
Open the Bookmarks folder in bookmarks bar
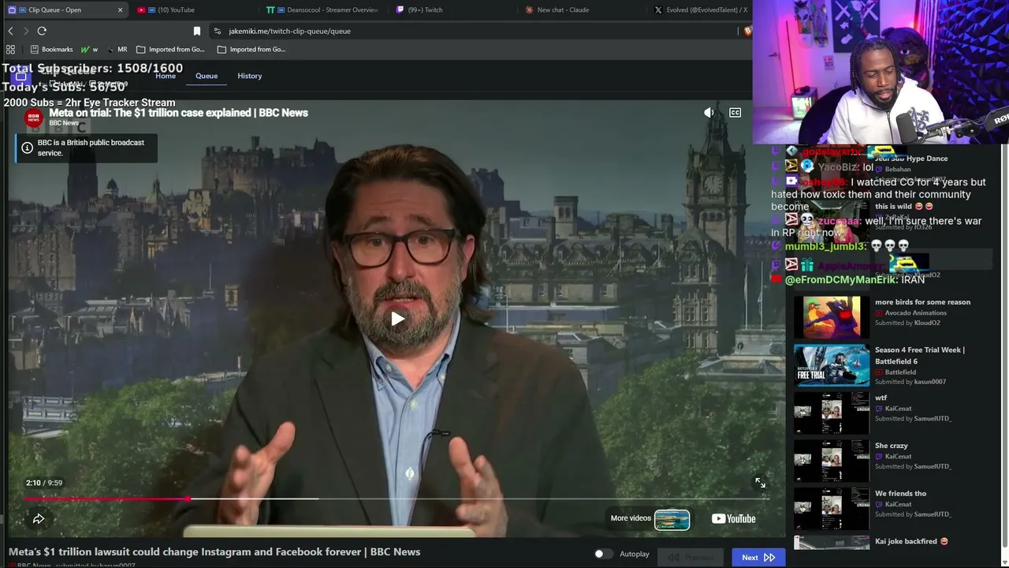(x=51, y=49)
